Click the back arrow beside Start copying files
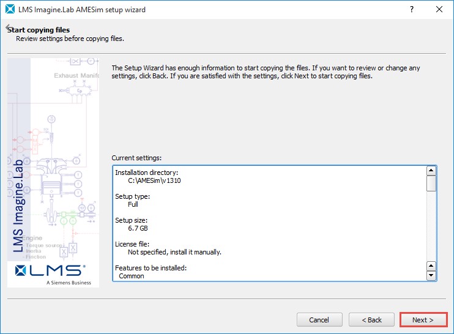The height and width of the screenshot is (334, 454). pos(8,28)
